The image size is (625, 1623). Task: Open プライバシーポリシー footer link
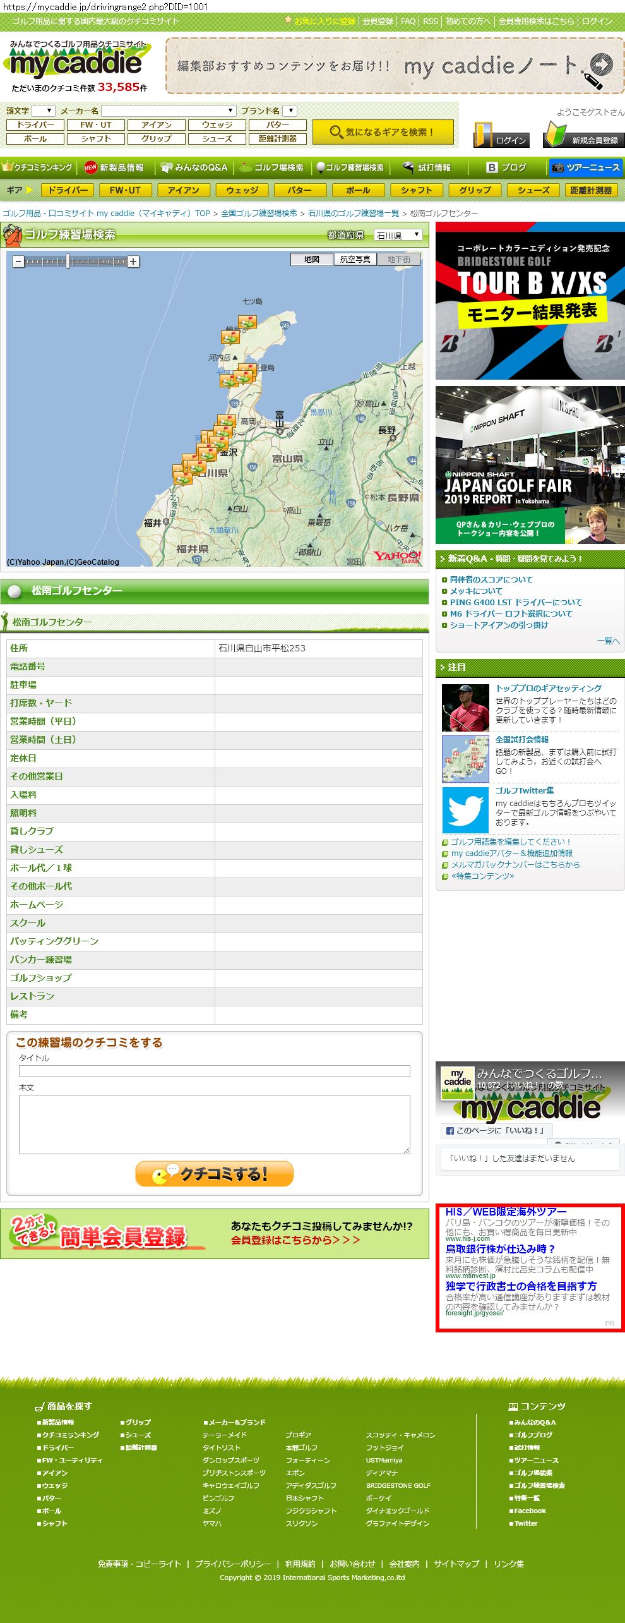coord(232,1564)
